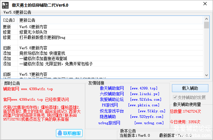This screenshot has width=213, height=140.
Task: Click the [www.520yyfz.com] URL
Action: point(147,117)
